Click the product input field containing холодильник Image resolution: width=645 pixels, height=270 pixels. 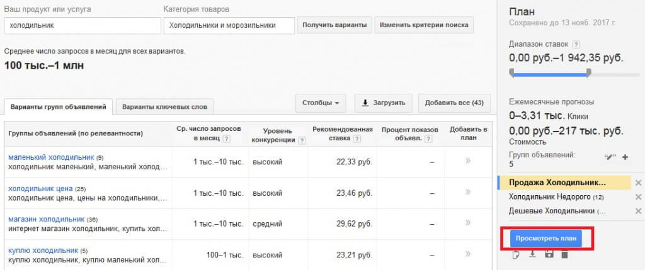click(x=83, y=25)
